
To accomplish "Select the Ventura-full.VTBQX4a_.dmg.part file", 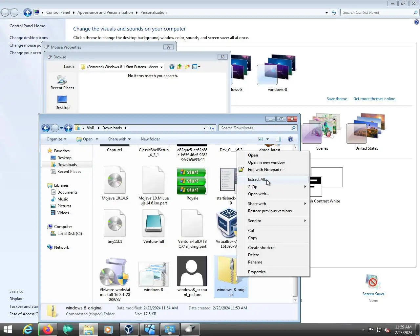I will point(192,229).
